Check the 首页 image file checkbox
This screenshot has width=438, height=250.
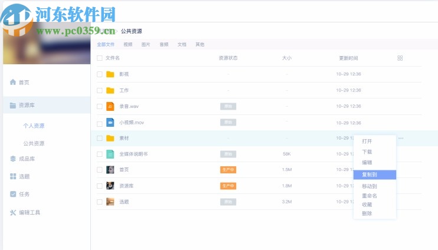pyautogui.click(x=99, y=170)
